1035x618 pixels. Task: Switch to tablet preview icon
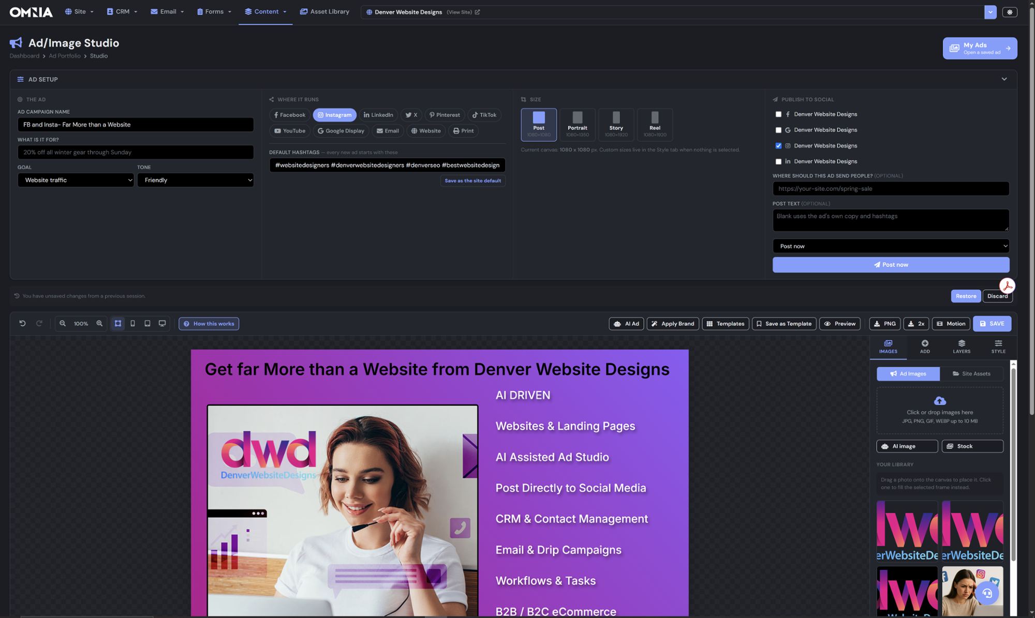(x=147, y=323)
